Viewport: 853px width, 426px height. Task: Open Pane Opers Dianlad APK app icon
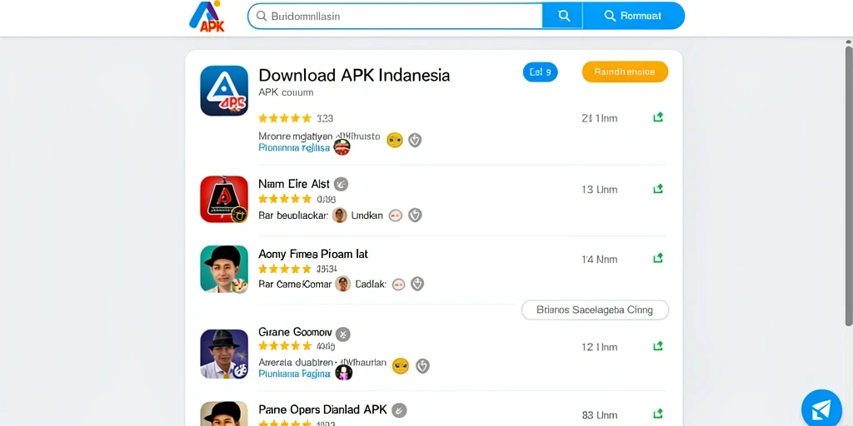[x=224, y=414]
